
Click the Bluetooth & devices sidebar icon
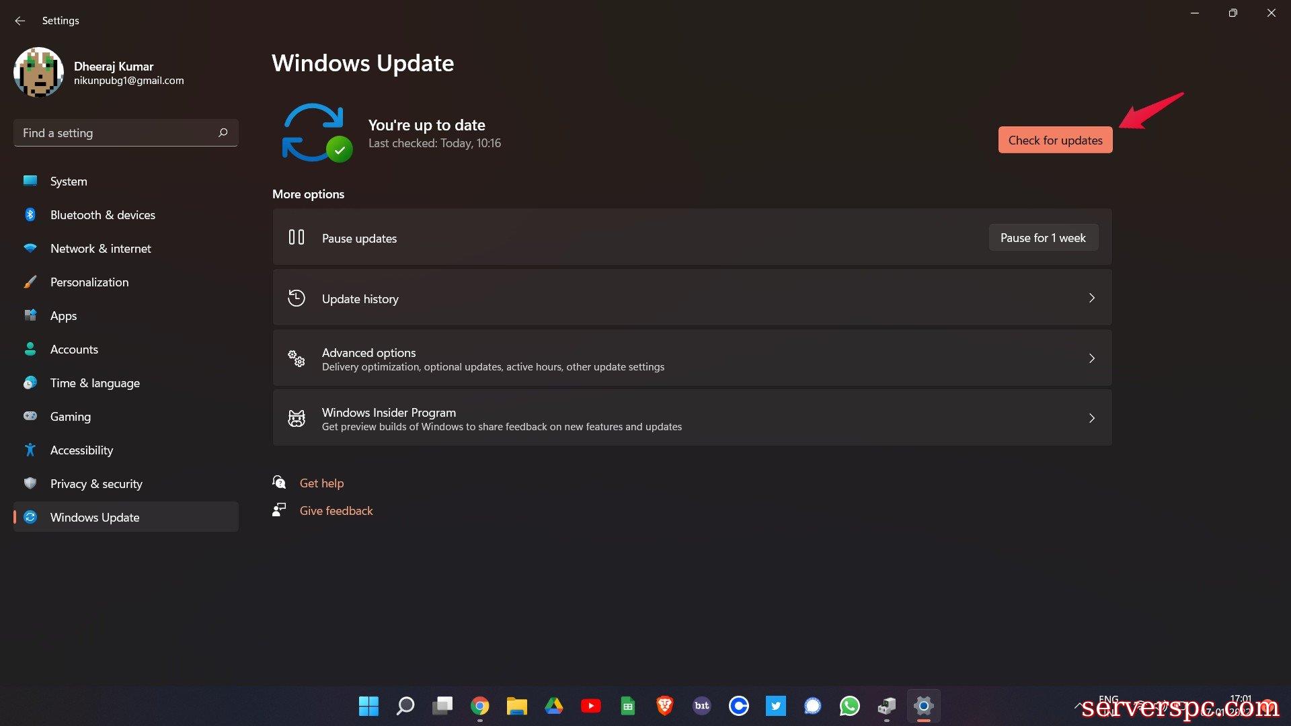(x=30, y=214)
